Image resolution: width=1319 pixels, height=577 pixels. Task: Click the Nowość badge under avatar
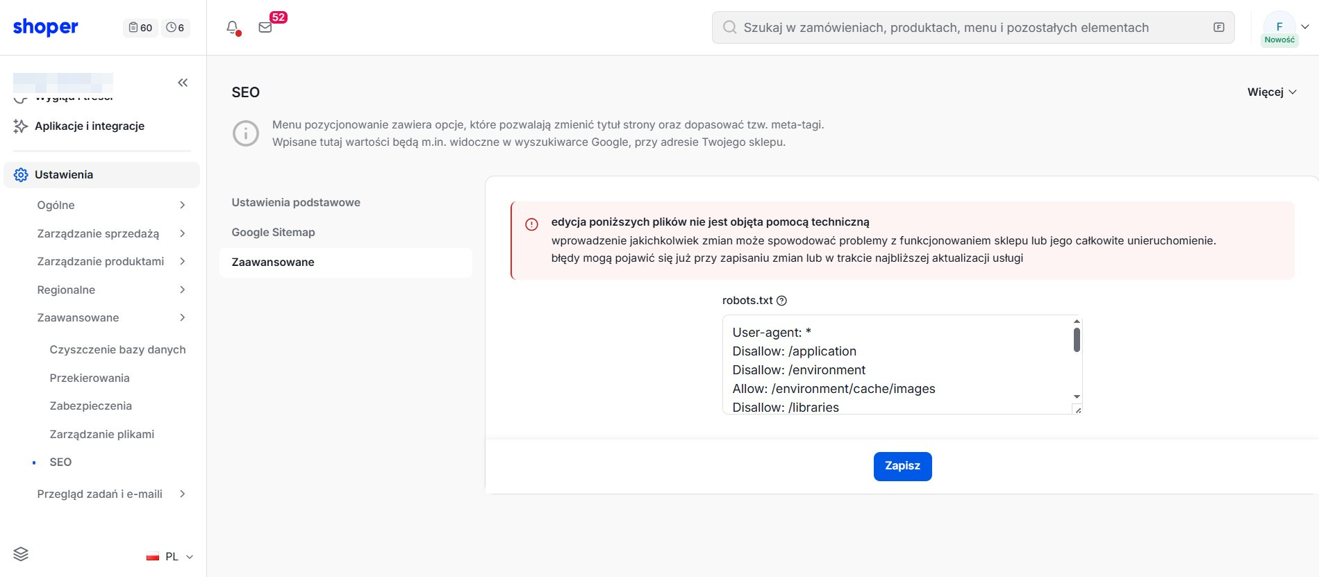(x=1279, y=40)
